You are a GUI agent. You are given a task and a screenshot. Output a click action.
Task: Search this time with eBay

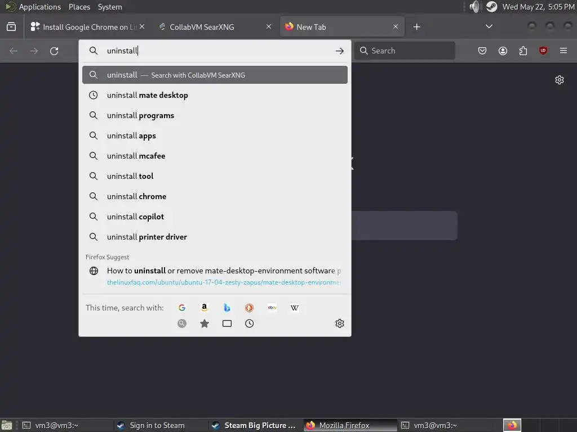[272, 308]
